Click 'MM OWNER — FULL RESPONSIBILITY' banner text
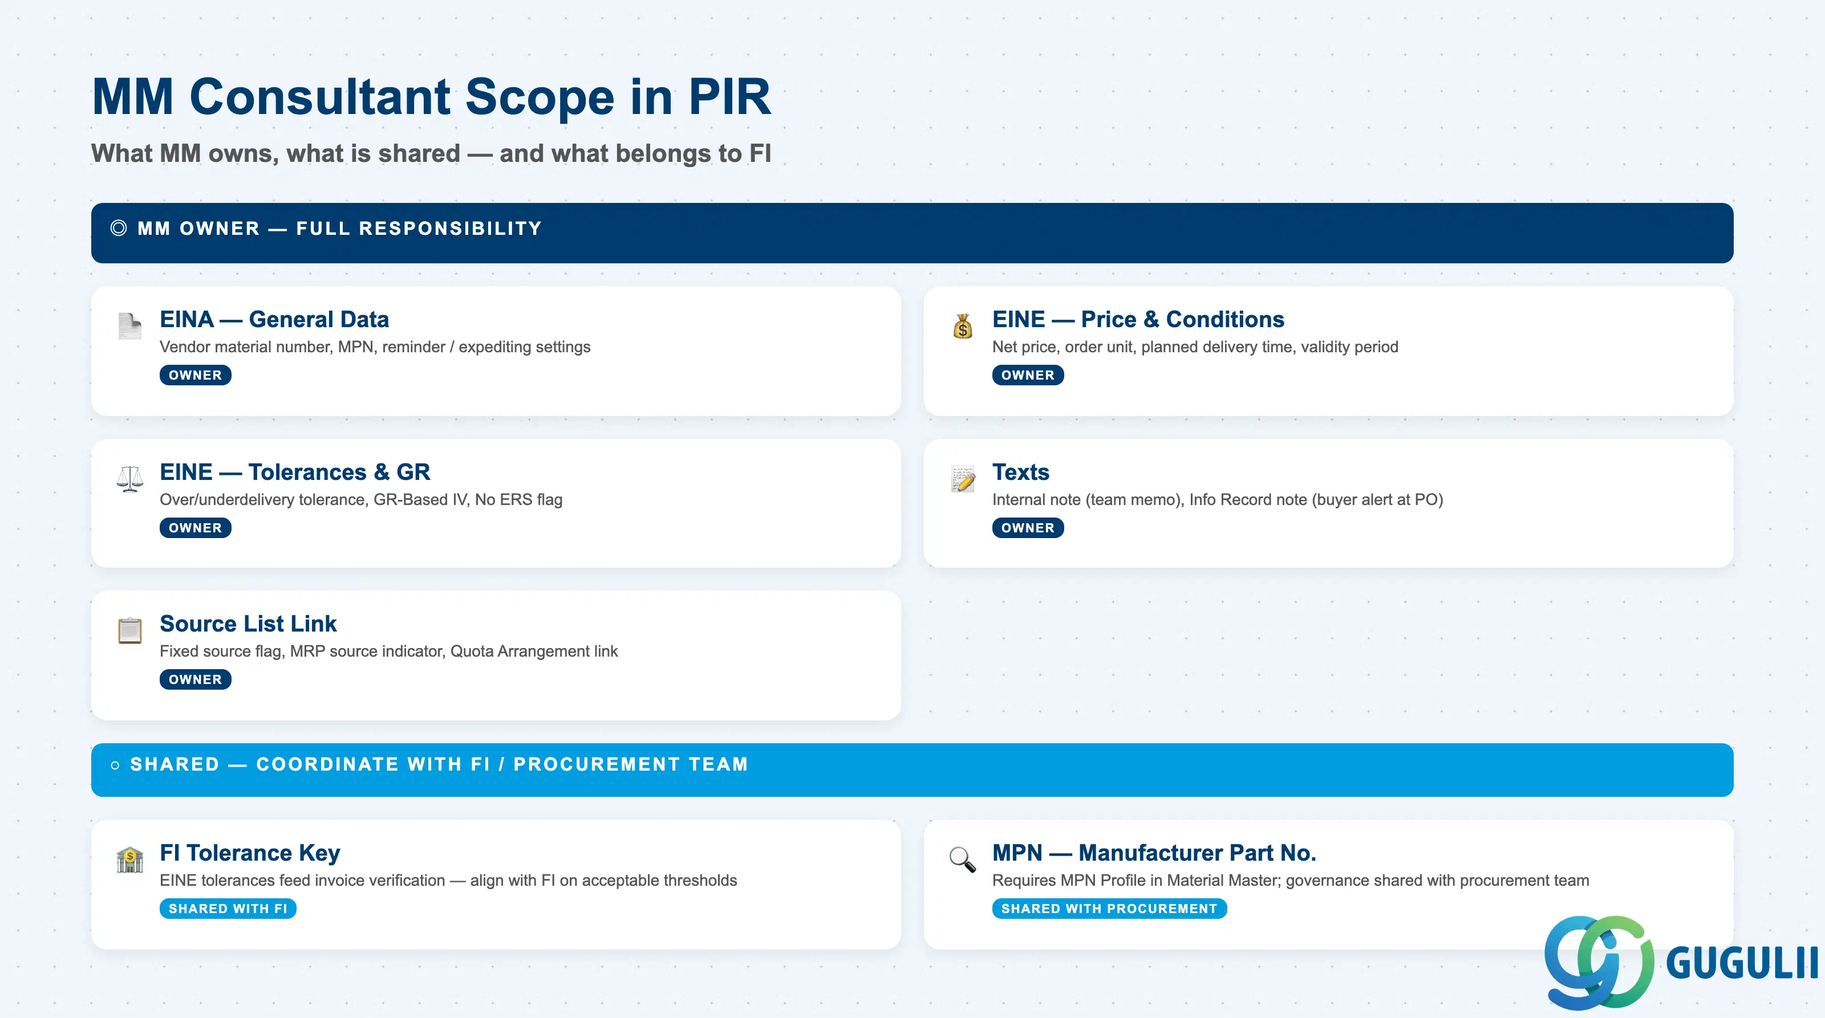Viewport: 1825px width, 1018px height. pos(340,229)
